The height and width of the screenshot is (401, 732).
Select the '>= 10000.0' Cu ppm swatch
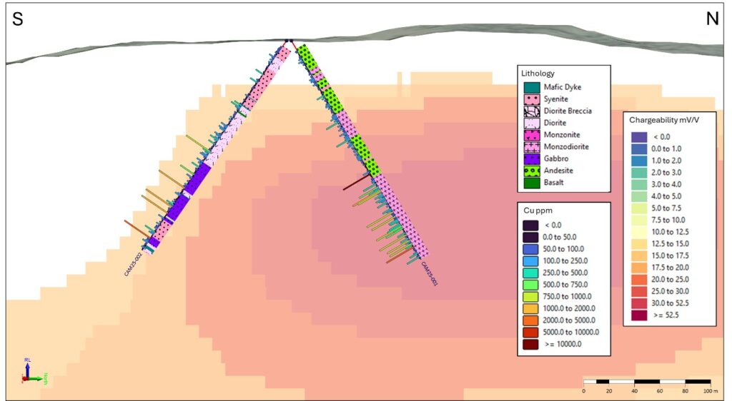tap(531, 344)
